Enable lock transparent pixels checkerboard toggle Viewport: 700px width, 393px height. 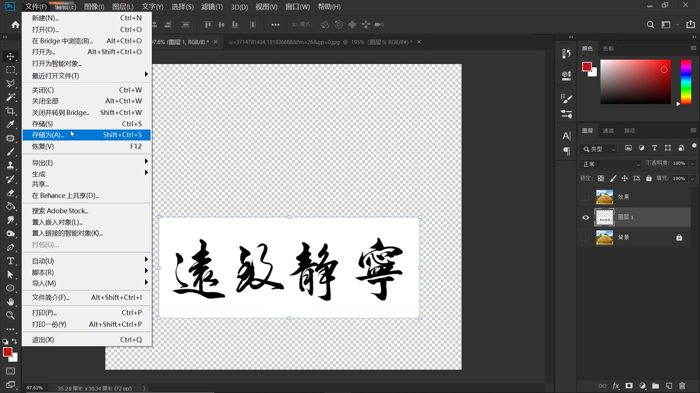coord(601,178)
